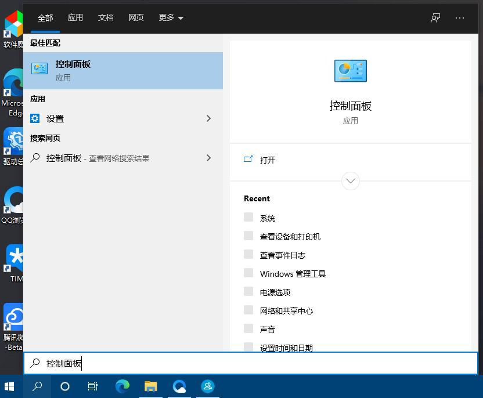Viewport: 483px width, 398px height.
Task: Click the Windows Start button
Action: (x=9, y=386)
